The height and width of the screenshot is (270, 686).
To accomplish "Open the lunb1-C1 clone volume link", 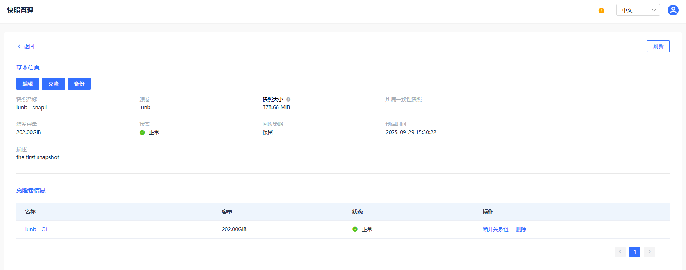I will pos(36,229).
